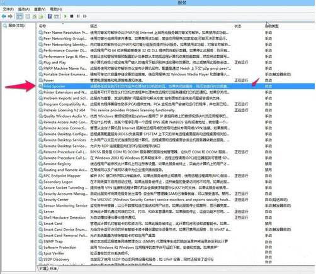Sort services by the 名称 column header
Viewport: 316px width, 274px height.
pyautogui.click(x=42, y=26)
